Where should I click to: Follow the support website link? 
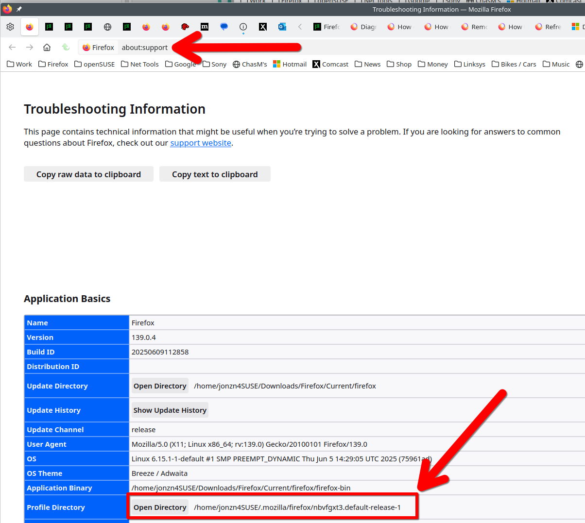point(200,143)
